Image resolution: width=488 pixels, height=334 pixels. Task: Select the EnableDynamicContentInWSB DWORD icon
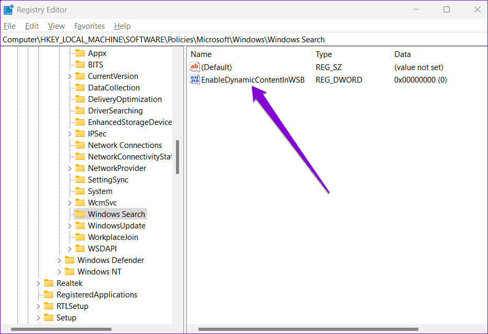coord(194,79)
